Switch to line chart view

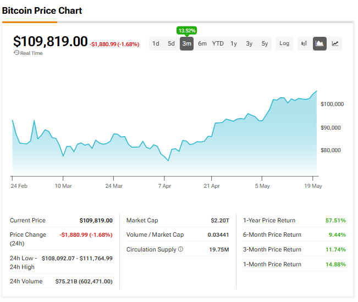point(335,43)
